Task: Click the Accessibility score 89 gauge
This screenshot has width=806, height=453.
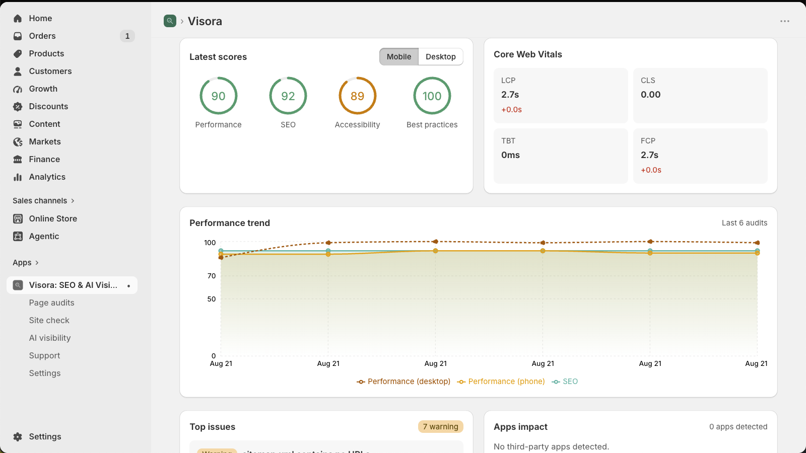Action: 358,96
